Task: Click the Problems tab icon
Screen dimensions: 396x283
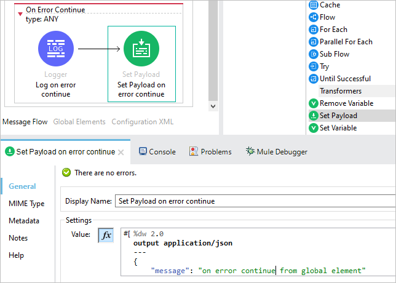Action: (x=194, y=151)
